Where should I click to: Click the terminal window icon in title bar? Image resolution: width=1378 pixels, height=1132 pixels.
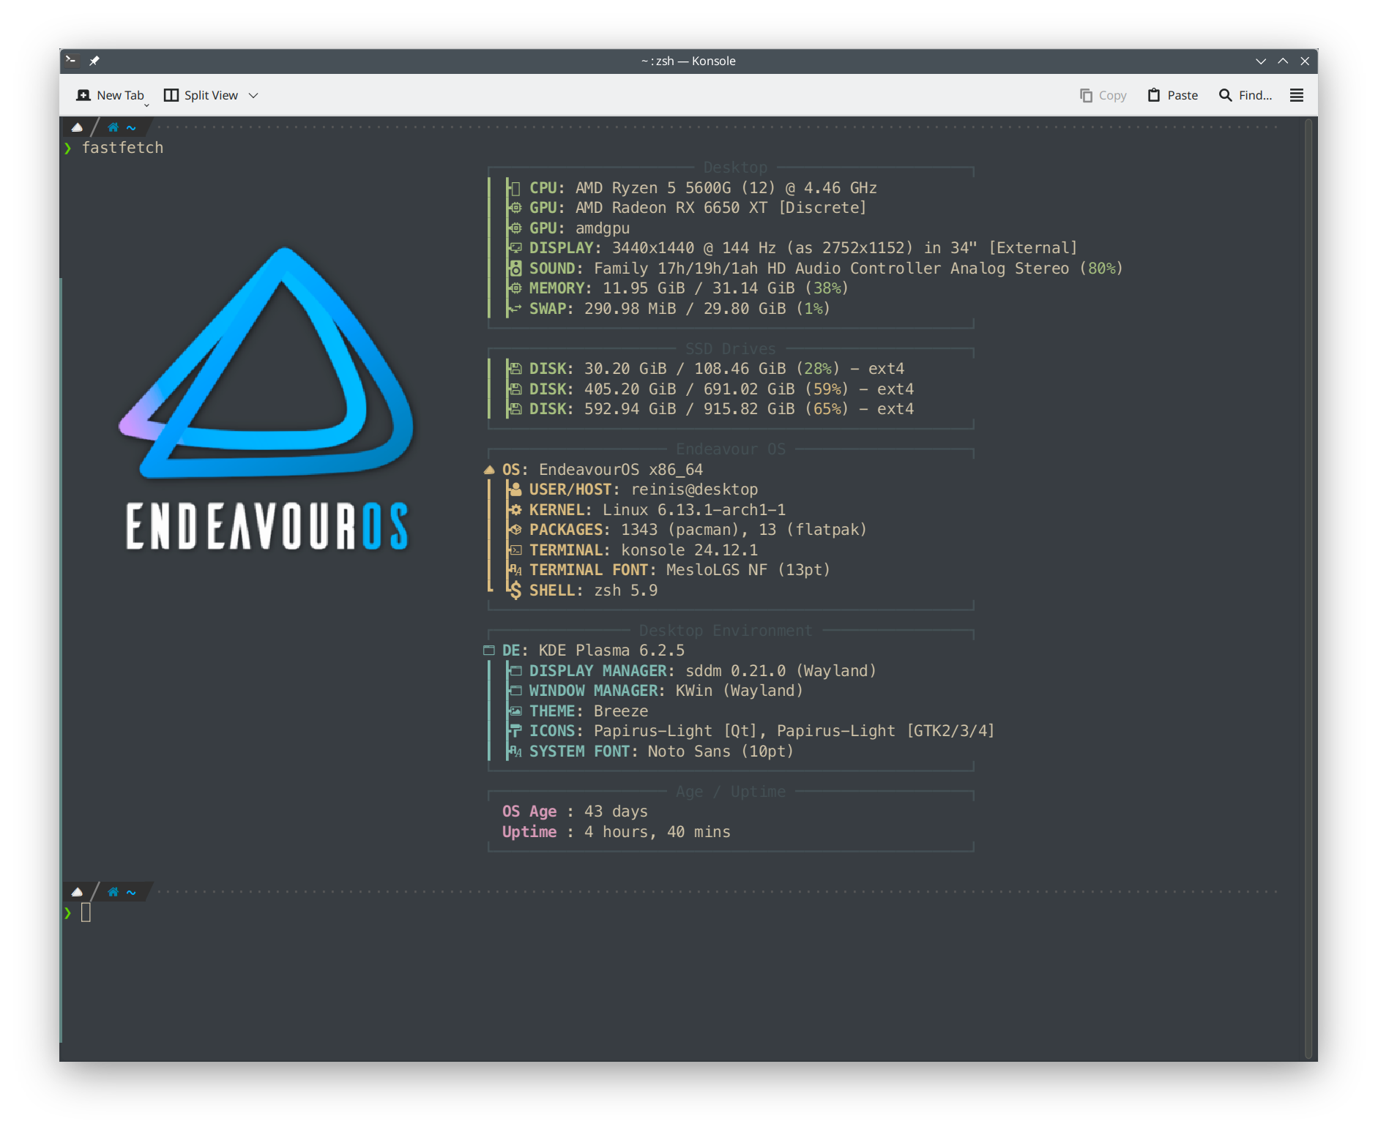coord(71,61)
